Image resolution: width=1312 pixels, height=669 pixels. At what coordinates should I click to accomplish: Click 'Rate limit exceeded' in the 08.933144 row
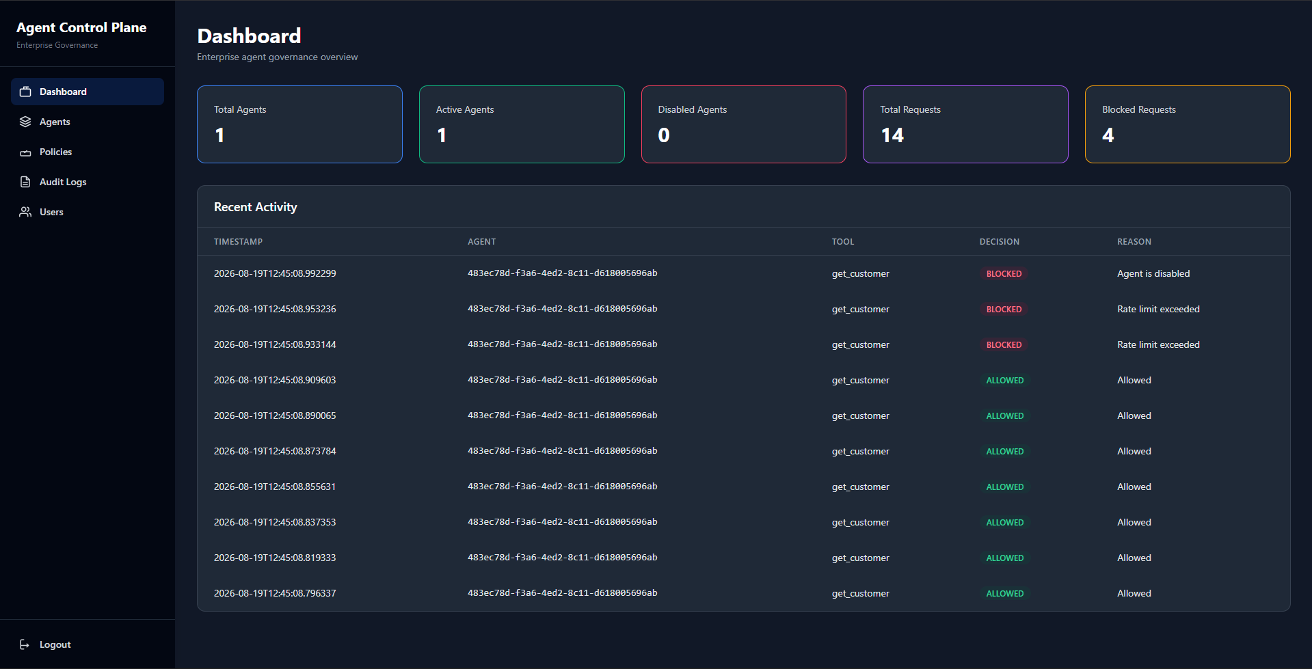[x=1158, y=344]
